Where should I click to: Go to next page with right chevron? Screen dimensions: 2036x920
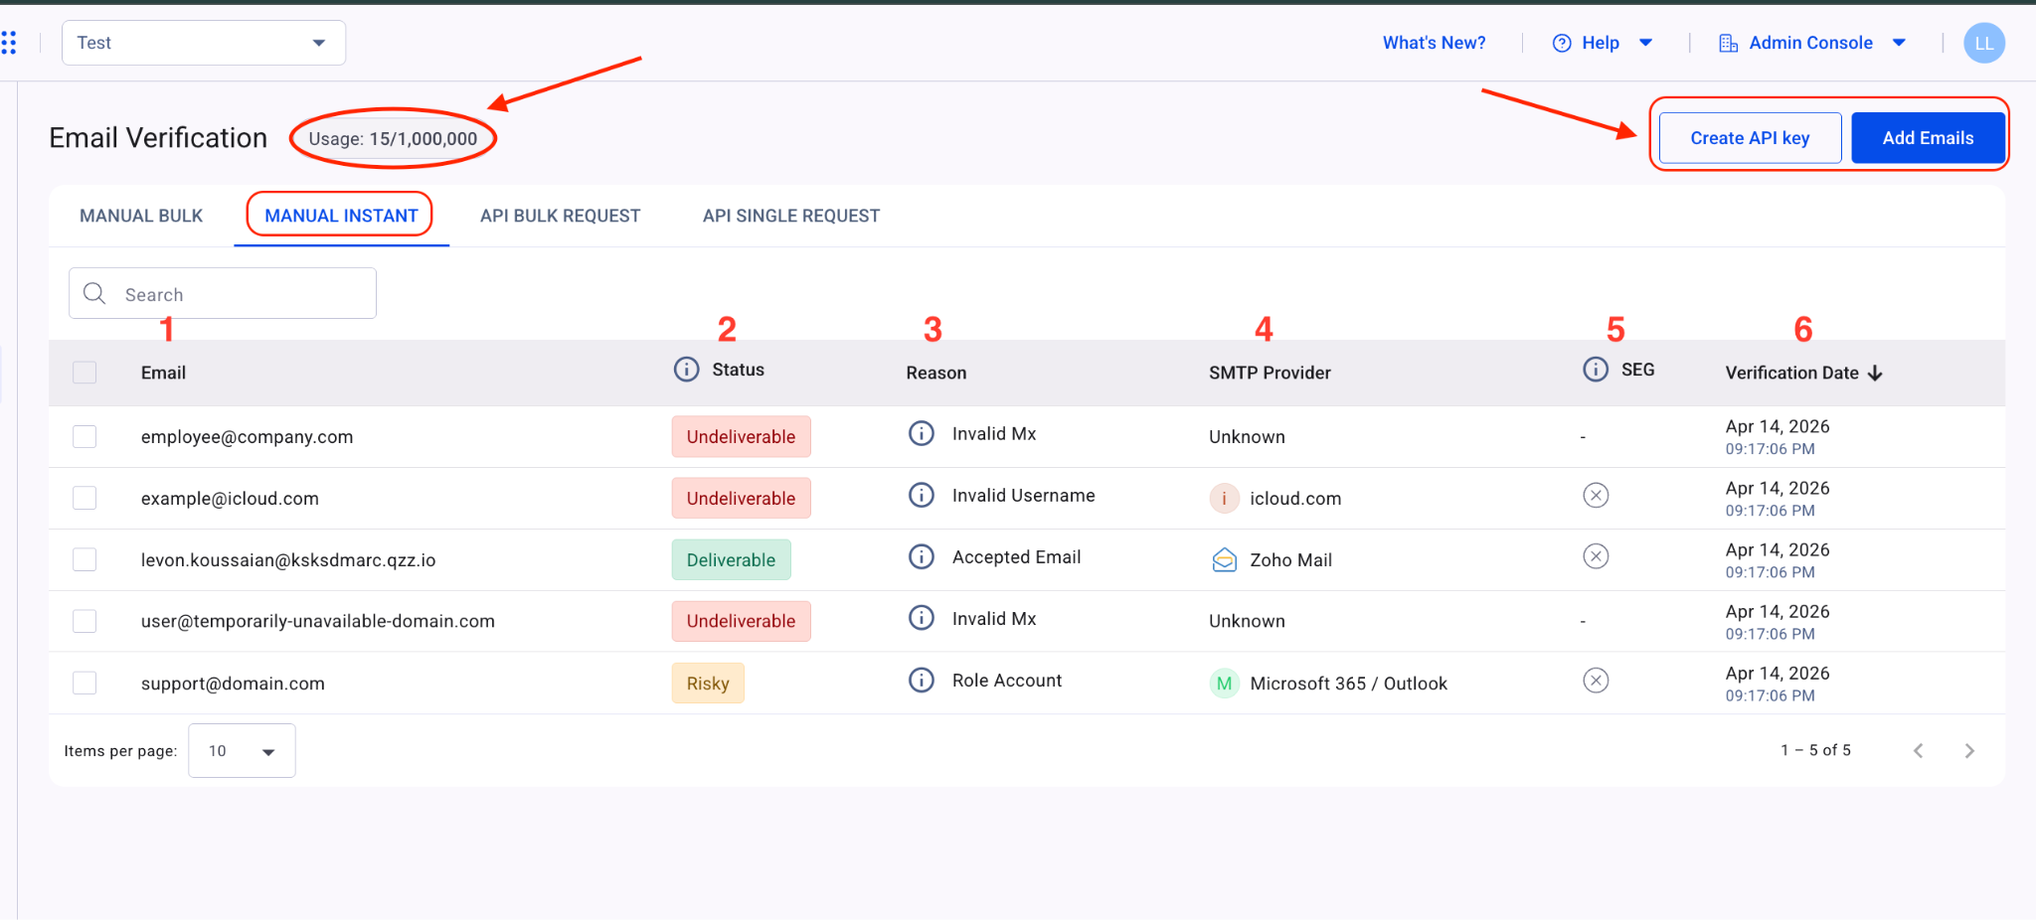[x=1968, y=751]
